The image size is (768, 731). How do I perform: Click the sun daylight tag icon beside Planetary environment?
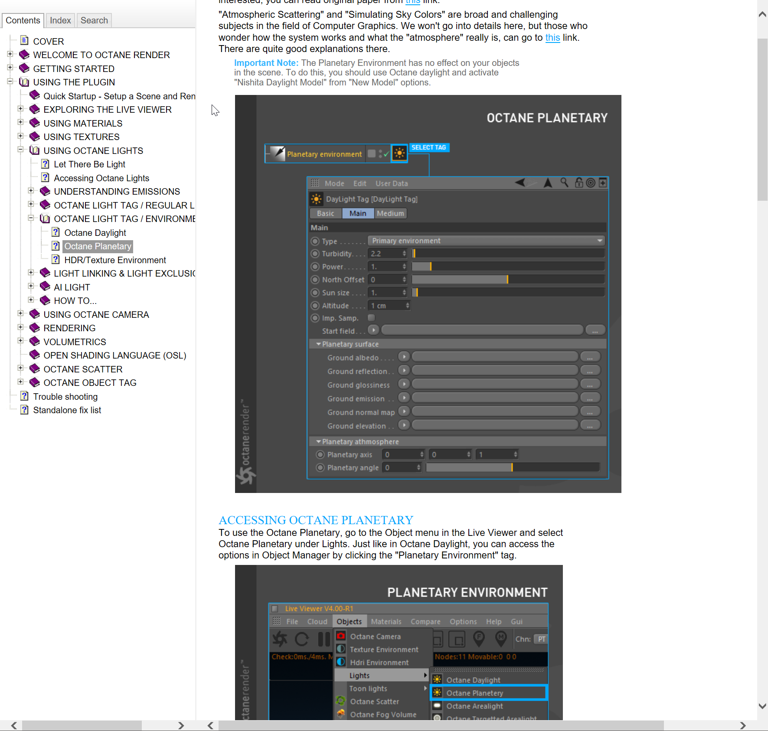point(399,153)
